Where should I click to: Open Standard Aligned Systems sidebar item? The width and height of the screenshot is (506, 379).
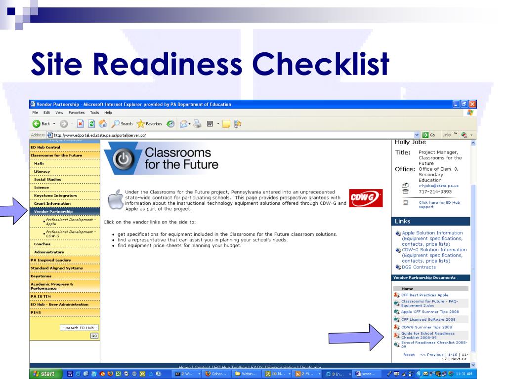65,268
